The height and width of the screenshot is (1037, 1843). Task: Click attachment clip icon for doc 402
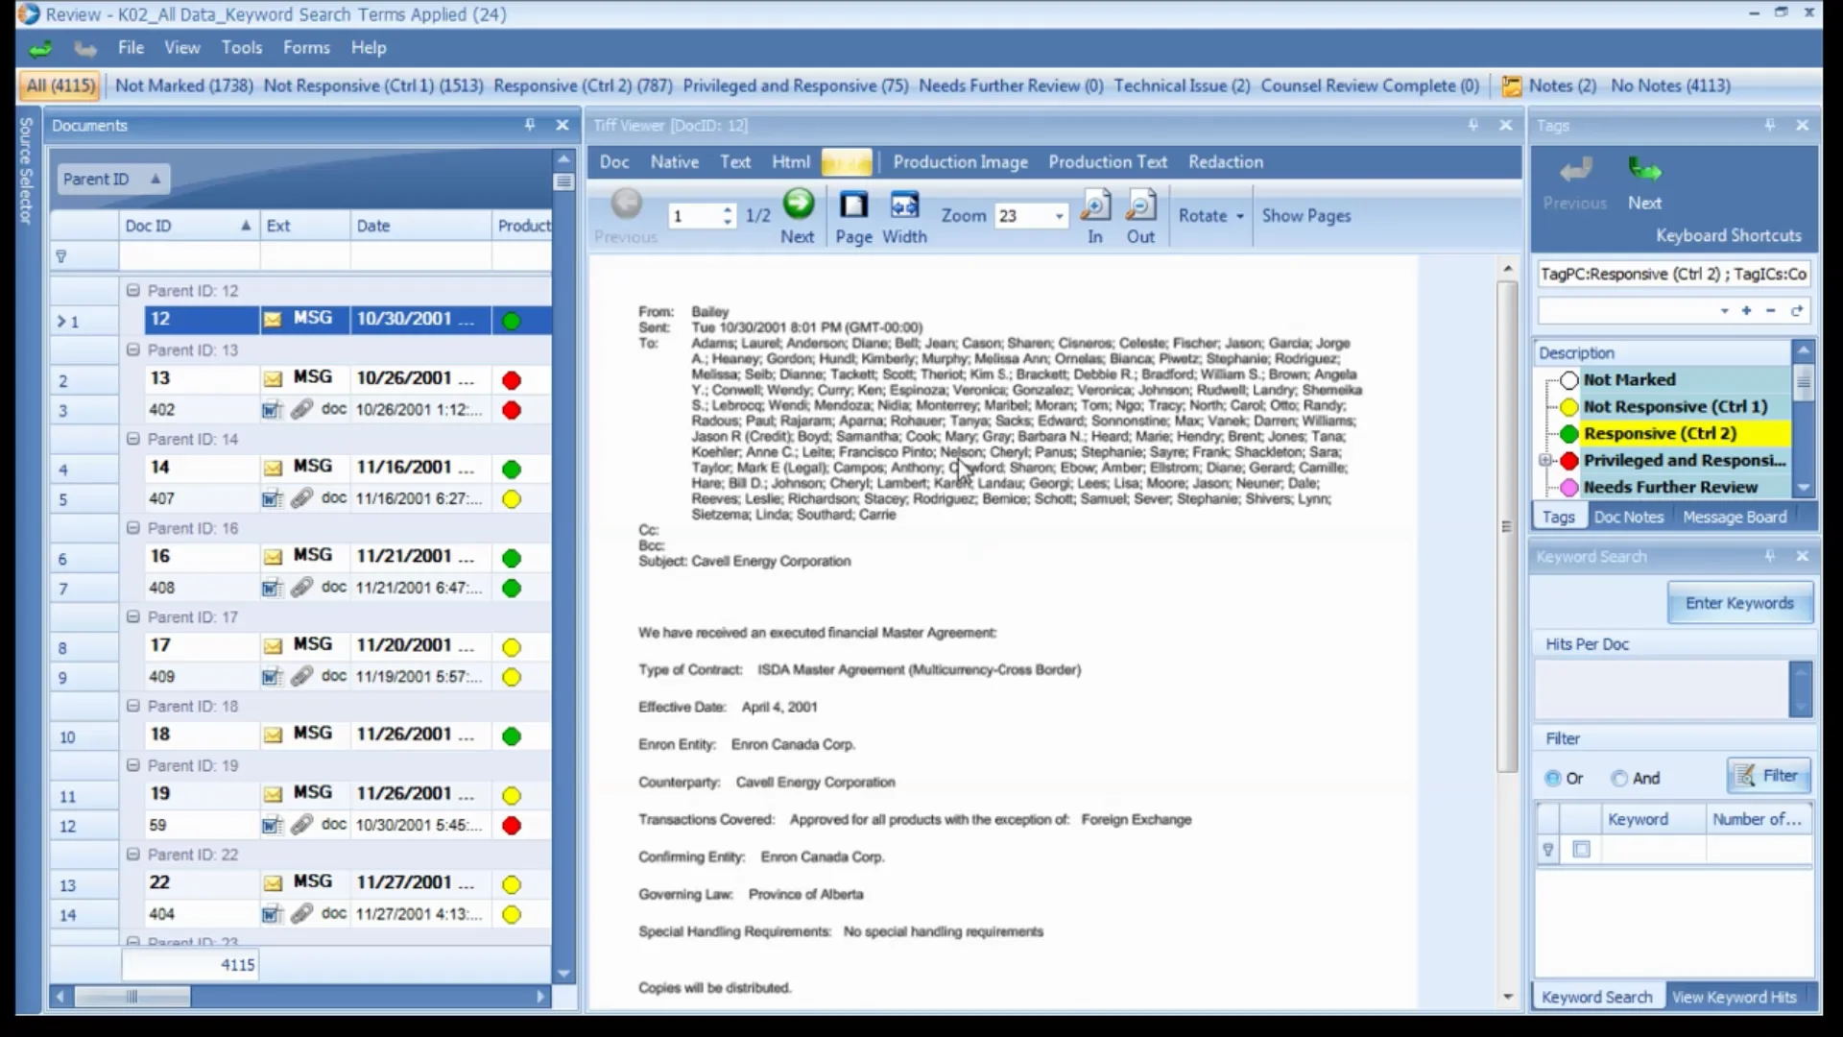[x=301, y=410]
